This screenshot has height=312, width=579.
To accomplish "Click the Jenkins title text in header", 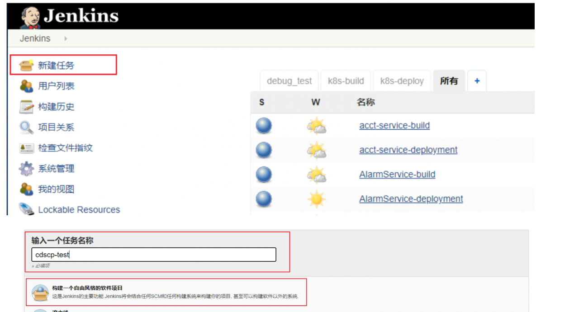I will coord(81,16).
